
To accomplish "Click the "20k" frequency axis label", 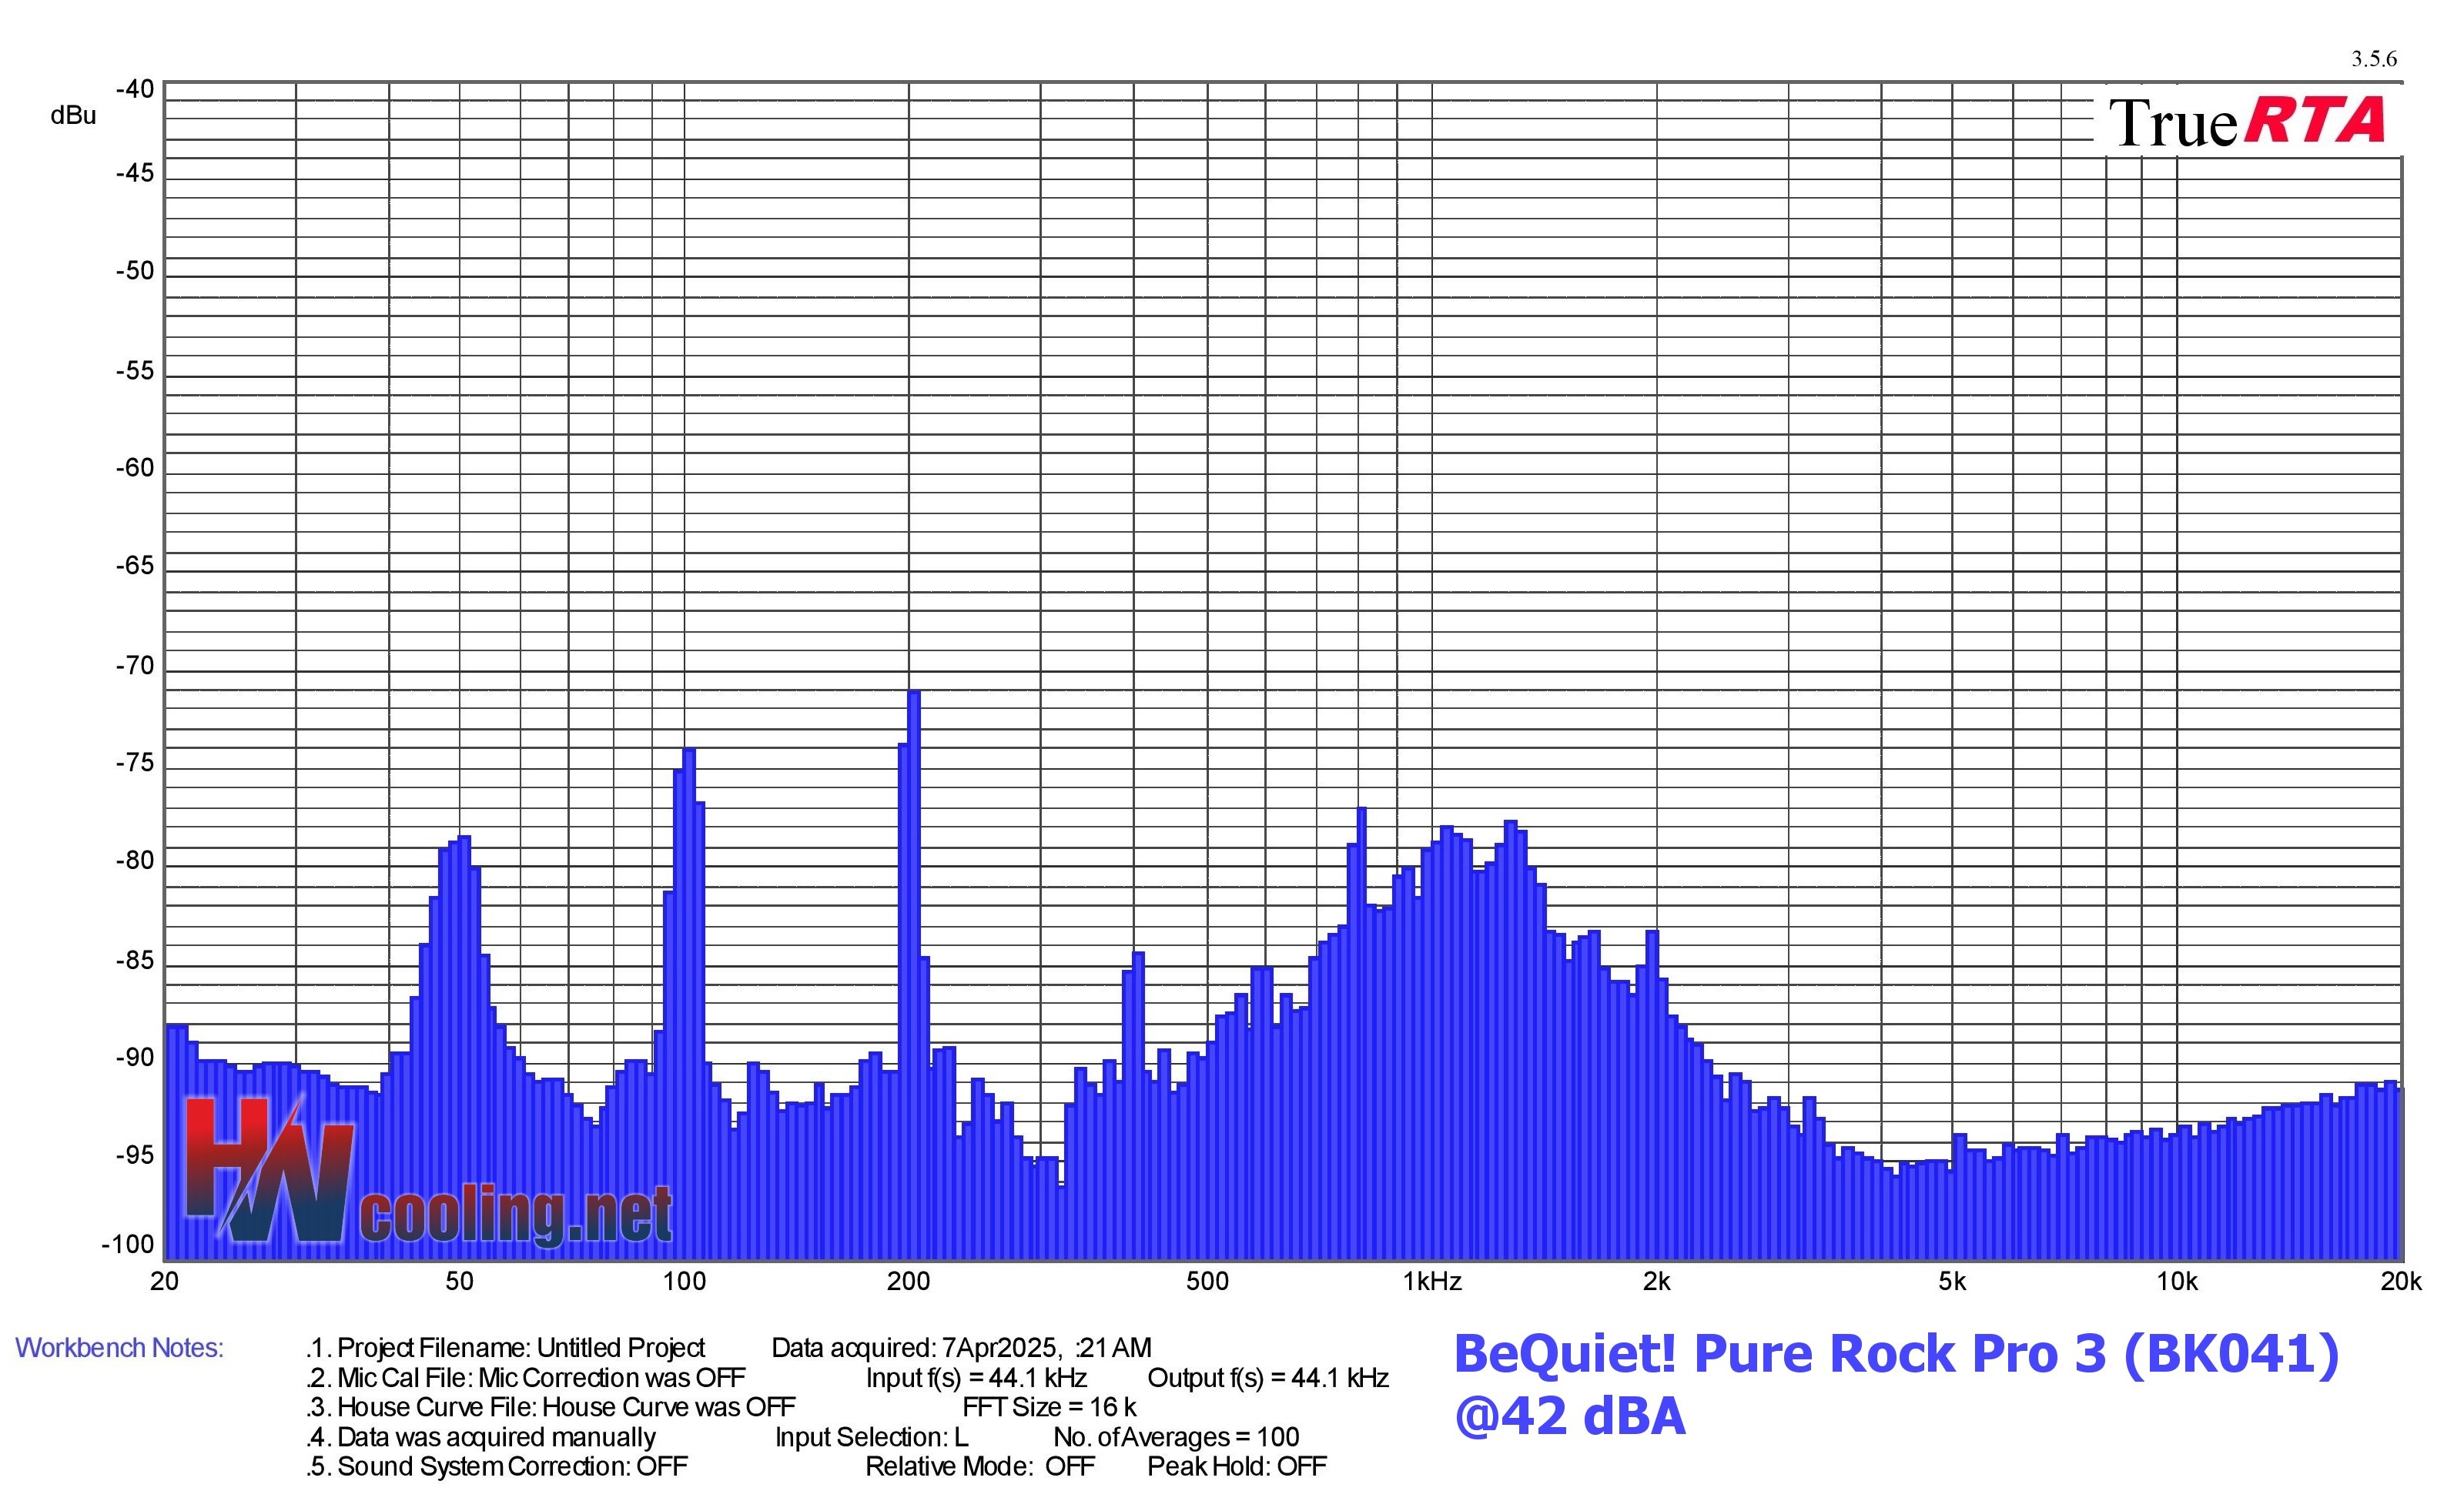I will click(2401, 1281).
